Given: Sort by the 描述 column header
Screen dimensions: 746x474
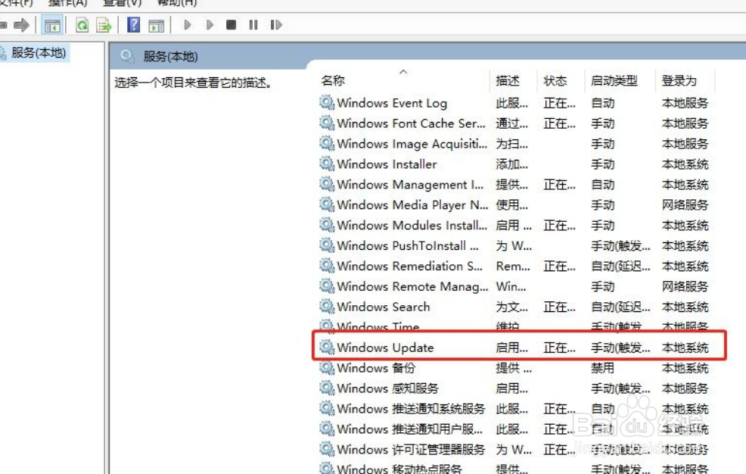Looking at the screenshot, I should (x=508, y=80).
